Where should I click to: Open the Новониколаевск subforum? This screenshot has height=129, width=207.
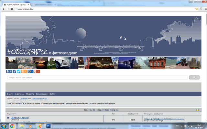point(20,118)
